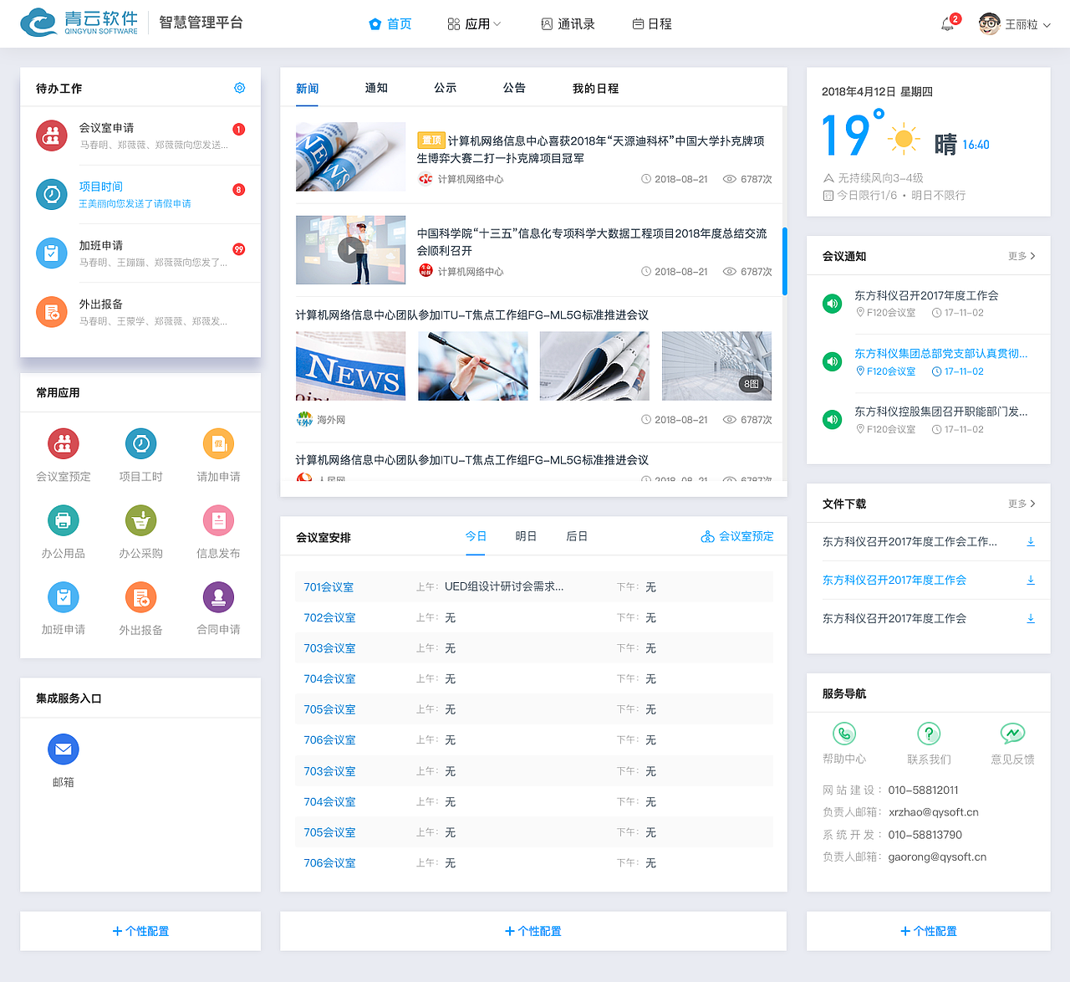
Task: Click the 会议室预定 link in 会议室安排
Action: pyautogui.click(x=737, y=536)
